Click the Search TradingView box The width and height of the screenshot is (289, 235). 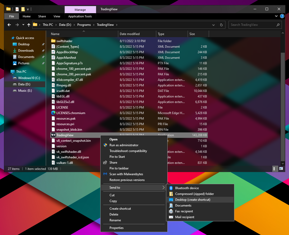click(x=255, y=25)
